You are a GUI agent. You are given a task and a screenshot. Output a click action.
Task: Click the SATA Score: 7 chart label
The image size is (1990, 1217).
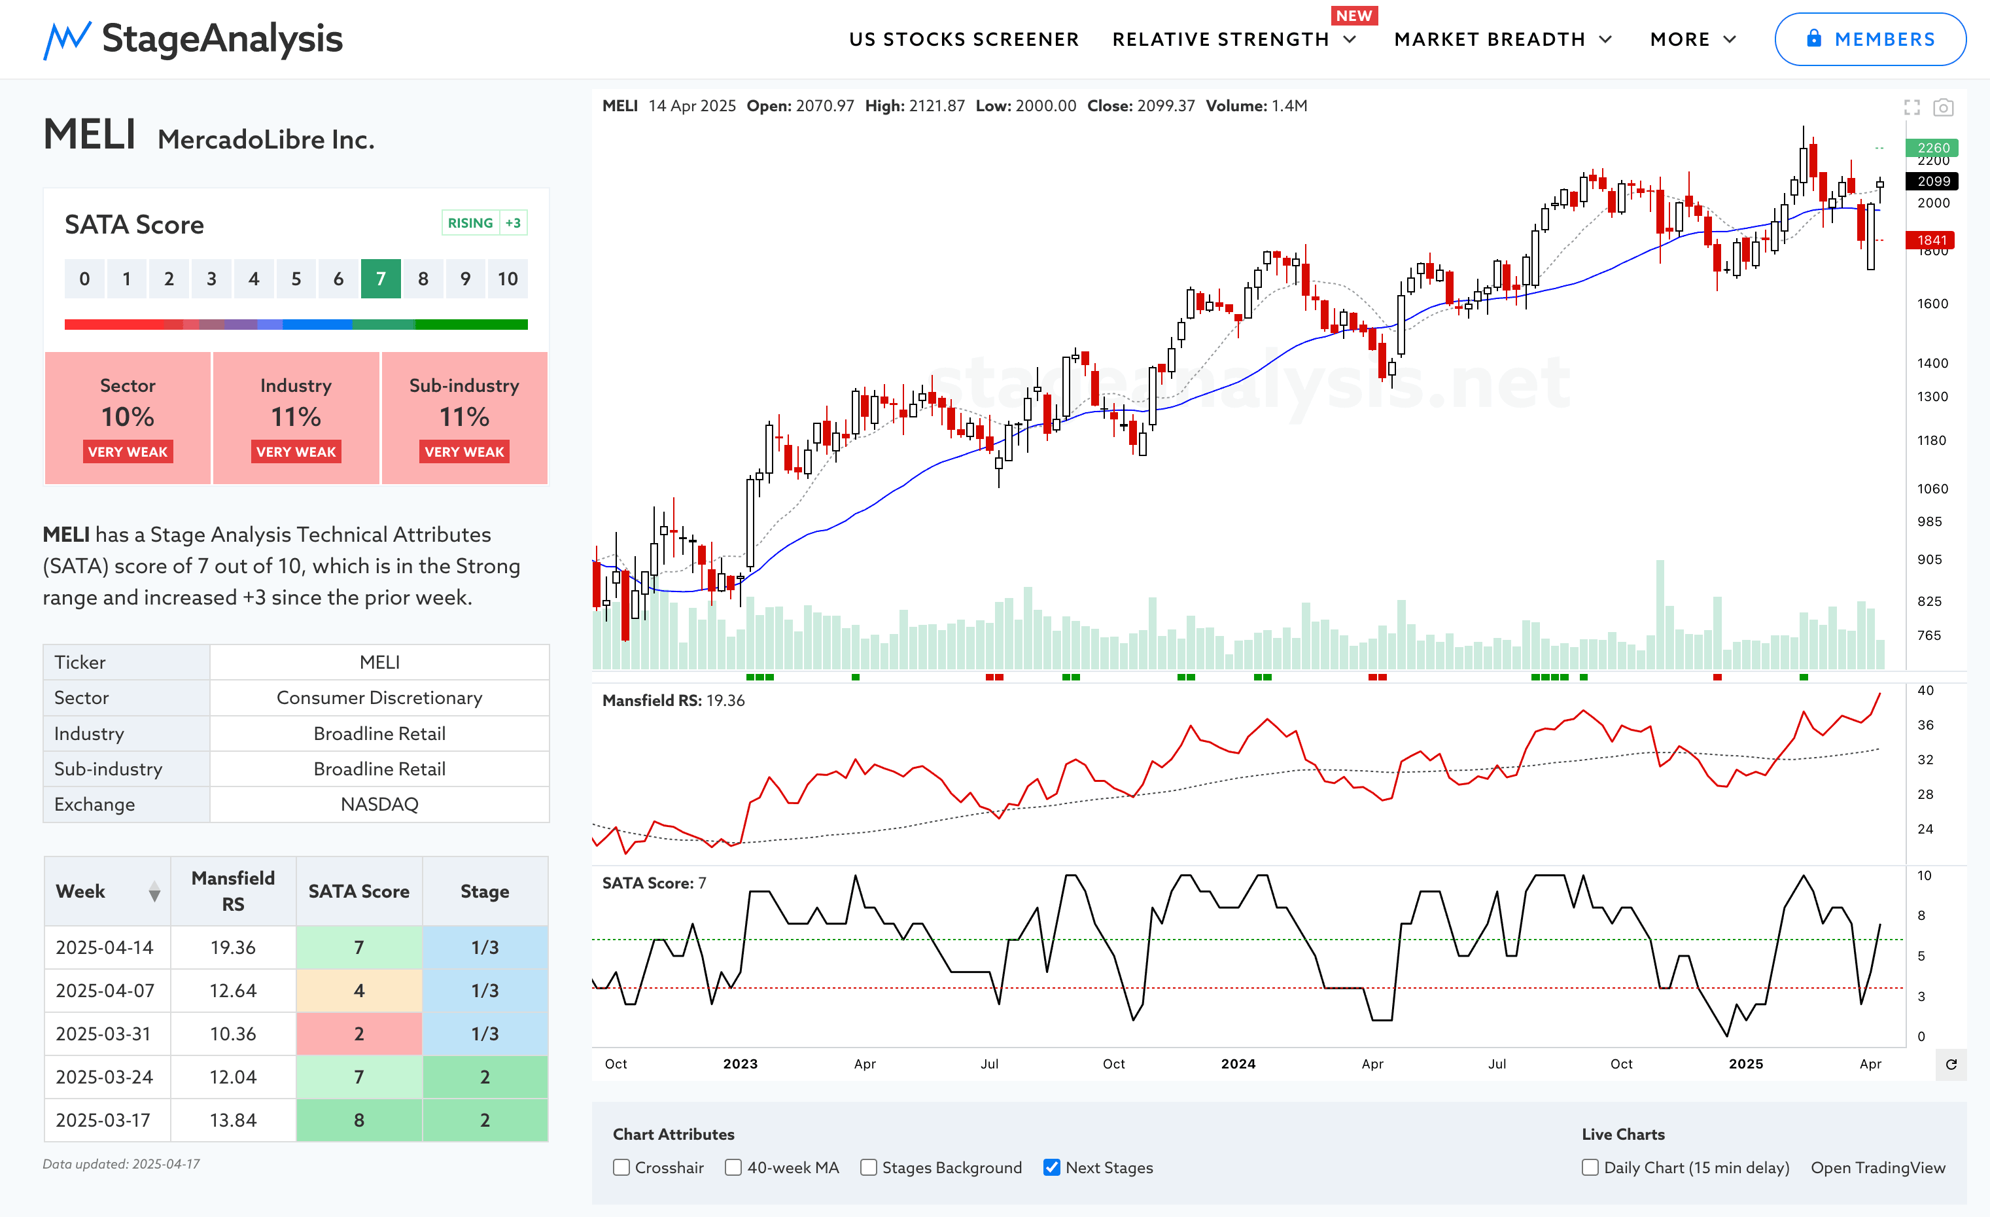(654, 883)
